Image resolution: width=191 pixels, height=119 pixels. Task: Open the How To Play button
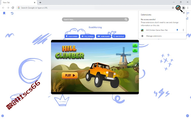[119, 36]
